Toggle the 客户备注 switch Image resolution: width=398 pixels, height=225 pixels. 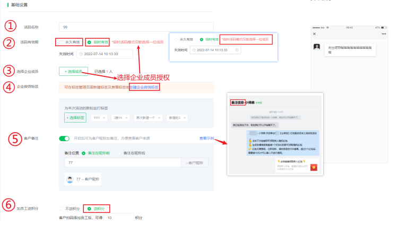(x=64, y=139)
